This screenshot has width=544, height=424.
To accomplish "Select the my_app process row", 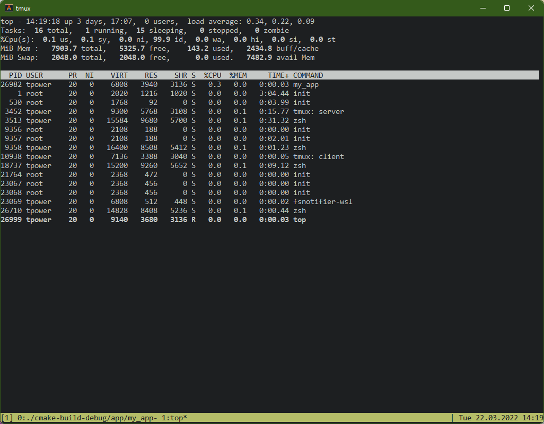I will 159,84.
